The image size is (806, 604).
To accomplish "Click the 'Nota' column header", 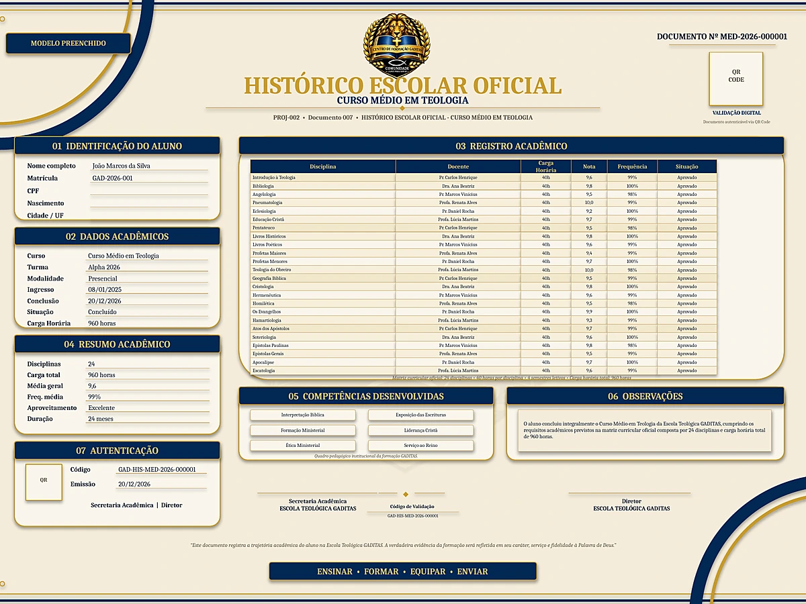I will click(x=589, y=166).
